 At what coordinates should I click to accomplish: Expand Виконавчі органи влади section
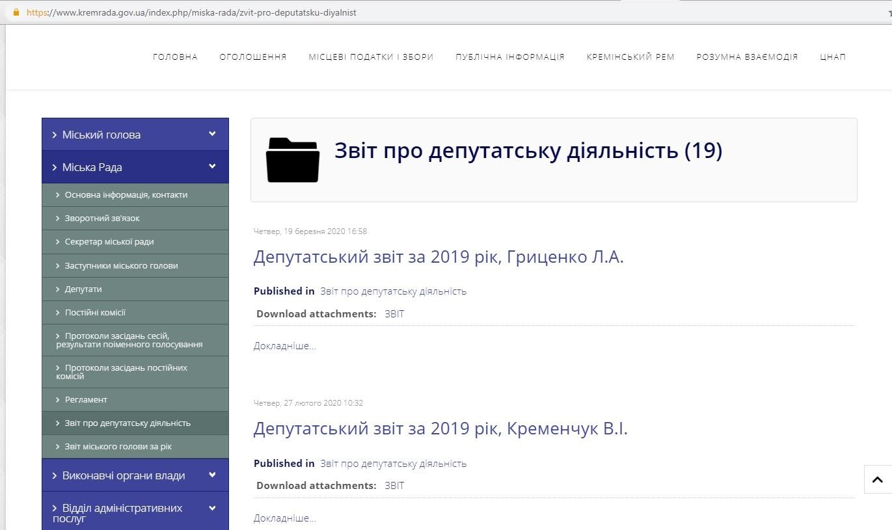(212, 475)
